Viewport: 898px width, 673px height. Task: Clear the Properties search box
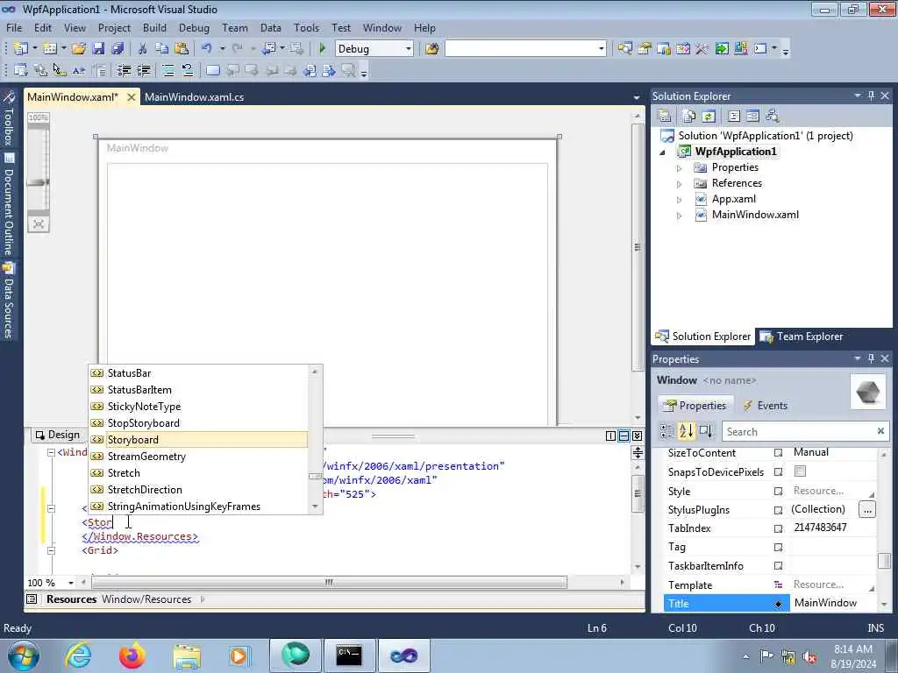(880, 431)
